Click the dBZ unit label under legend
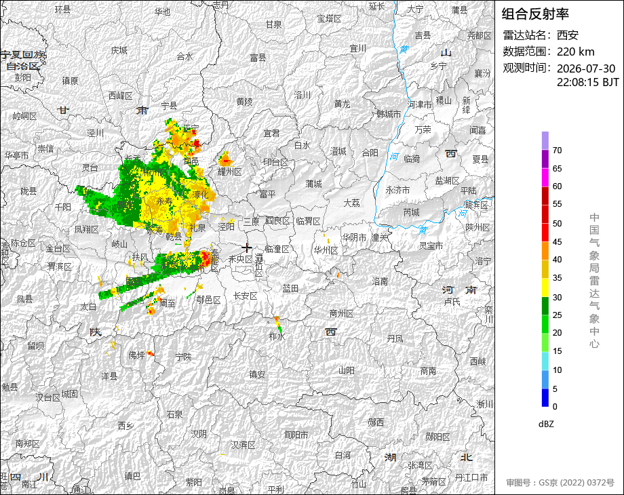Image resolution: width=624 pixels, height=495 pixels. point(546,424)
